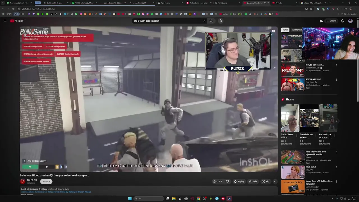359x202 pixels.
Task: Open options for 42 KİLO VERDİM! video
Action: click(x=336, y=80)
